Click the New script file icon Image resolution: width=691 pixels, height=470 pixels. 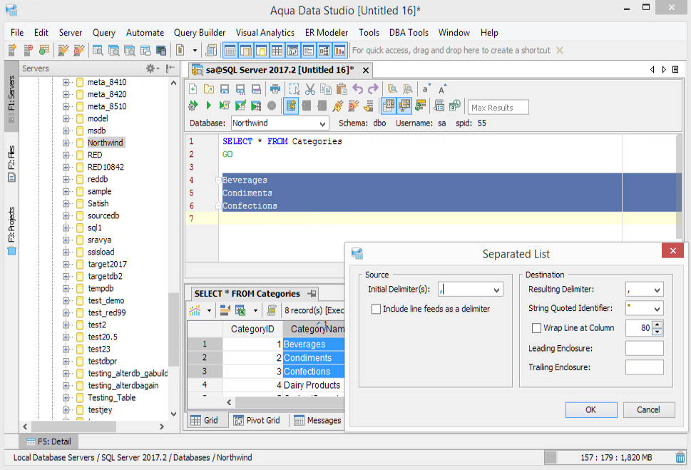coord(193,89)
